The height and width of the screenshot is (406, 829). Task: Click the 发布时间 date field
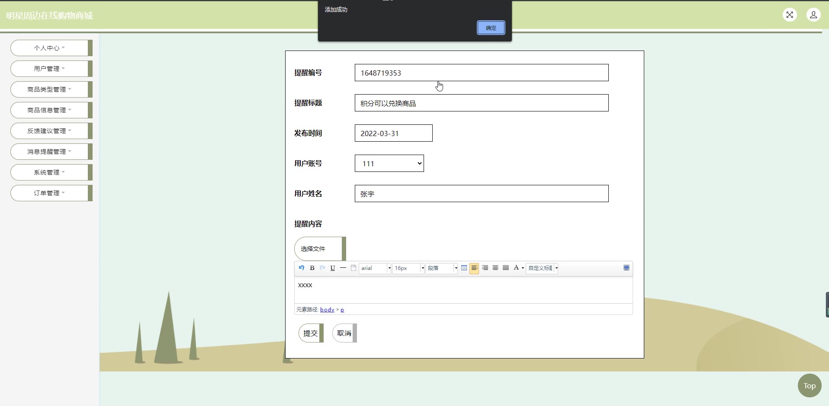394,133
